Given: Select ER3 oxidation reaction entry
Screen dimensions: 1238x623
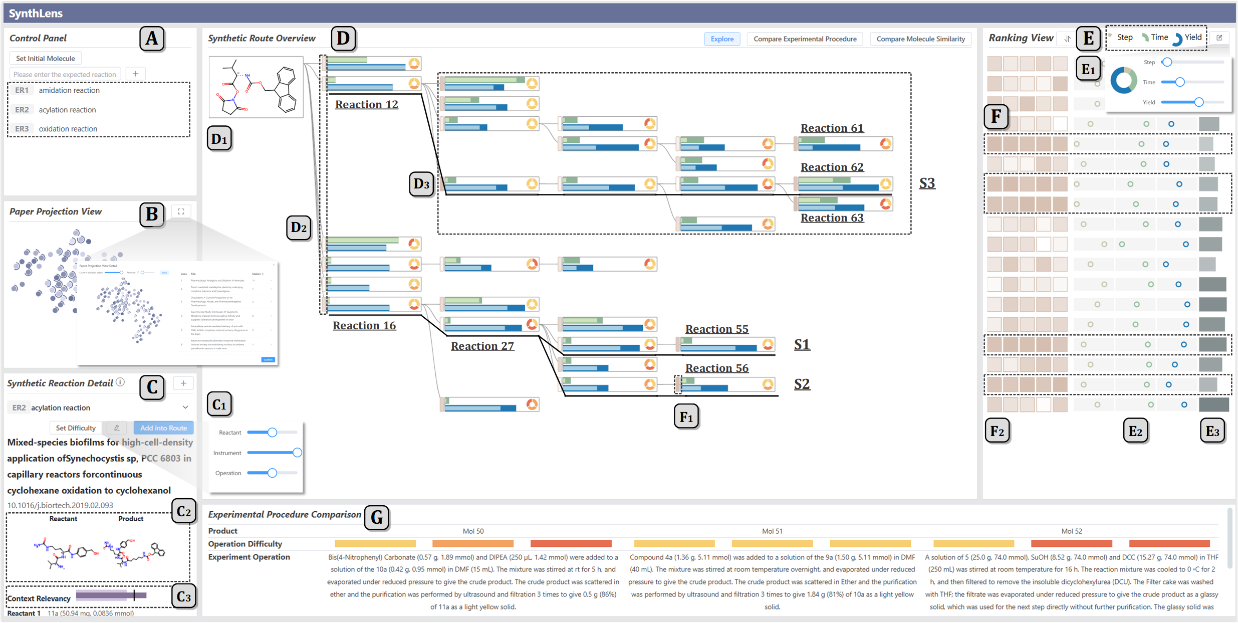Looking at the screenshot, I should click(68, 129).
